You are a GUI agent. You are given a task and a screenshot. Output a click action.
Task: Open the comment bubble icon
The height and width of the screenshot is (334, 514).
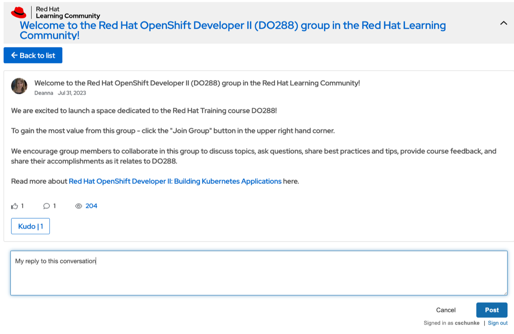(x=46, y=206)
